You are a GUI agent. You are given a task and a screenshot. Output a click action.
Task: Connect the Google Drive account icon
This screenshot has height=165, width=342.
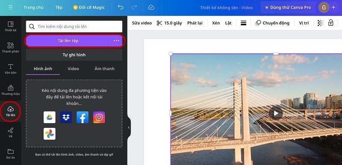(x=50, y=117)
